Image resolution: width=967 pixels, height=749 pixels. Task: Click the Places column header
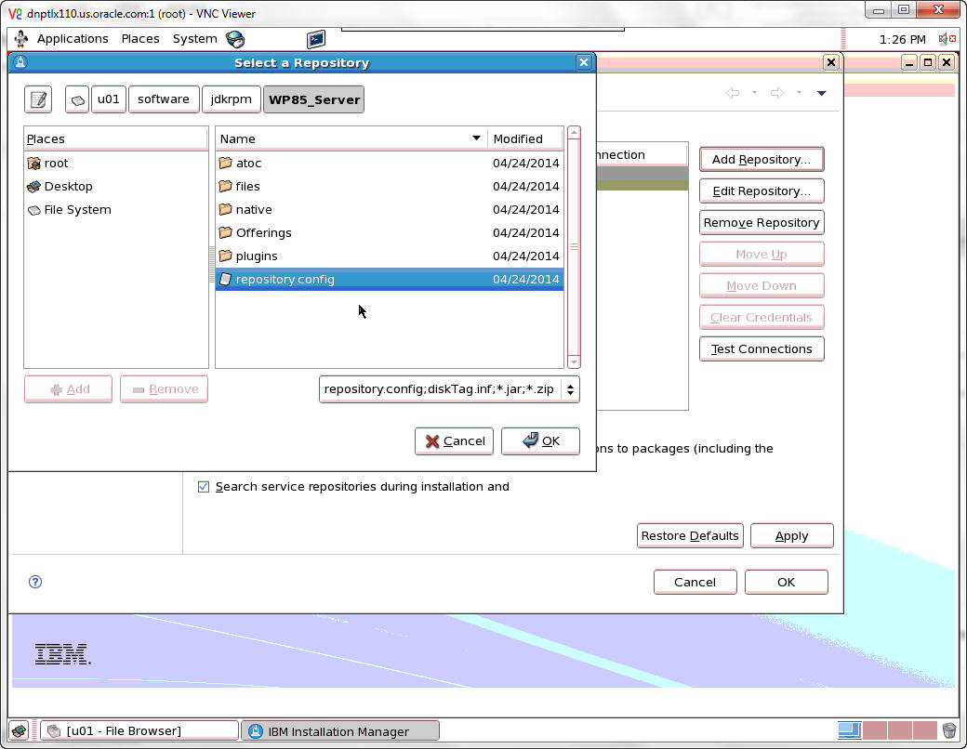116,138
